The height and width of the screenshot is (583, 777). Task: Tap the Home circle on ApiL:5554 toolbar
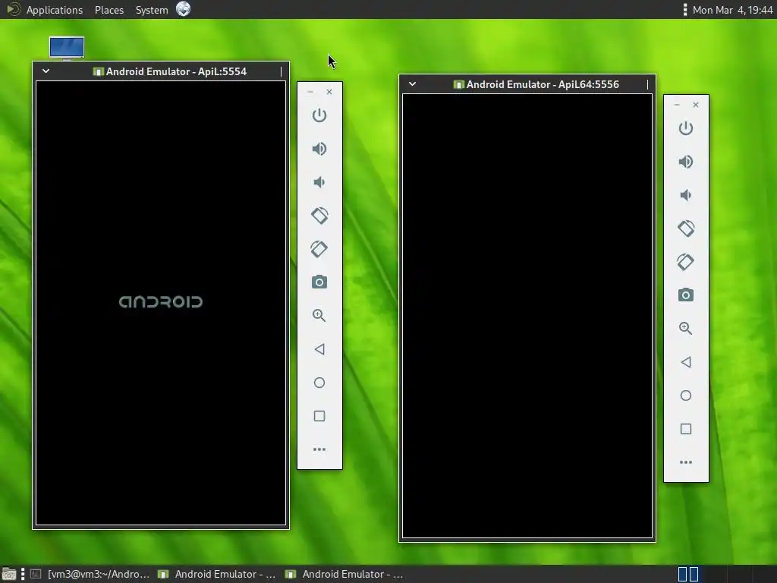(319, 383)
